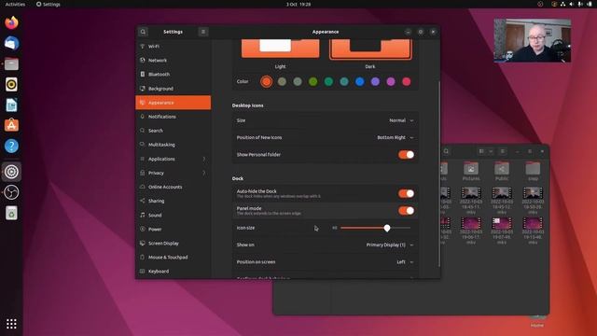
Task: Click the Appearance panel scrollbar
Action: click(x=439, y=174)
